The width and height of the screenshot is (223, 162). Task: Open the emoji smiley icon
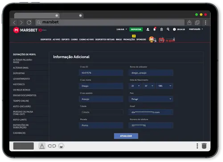61,146
